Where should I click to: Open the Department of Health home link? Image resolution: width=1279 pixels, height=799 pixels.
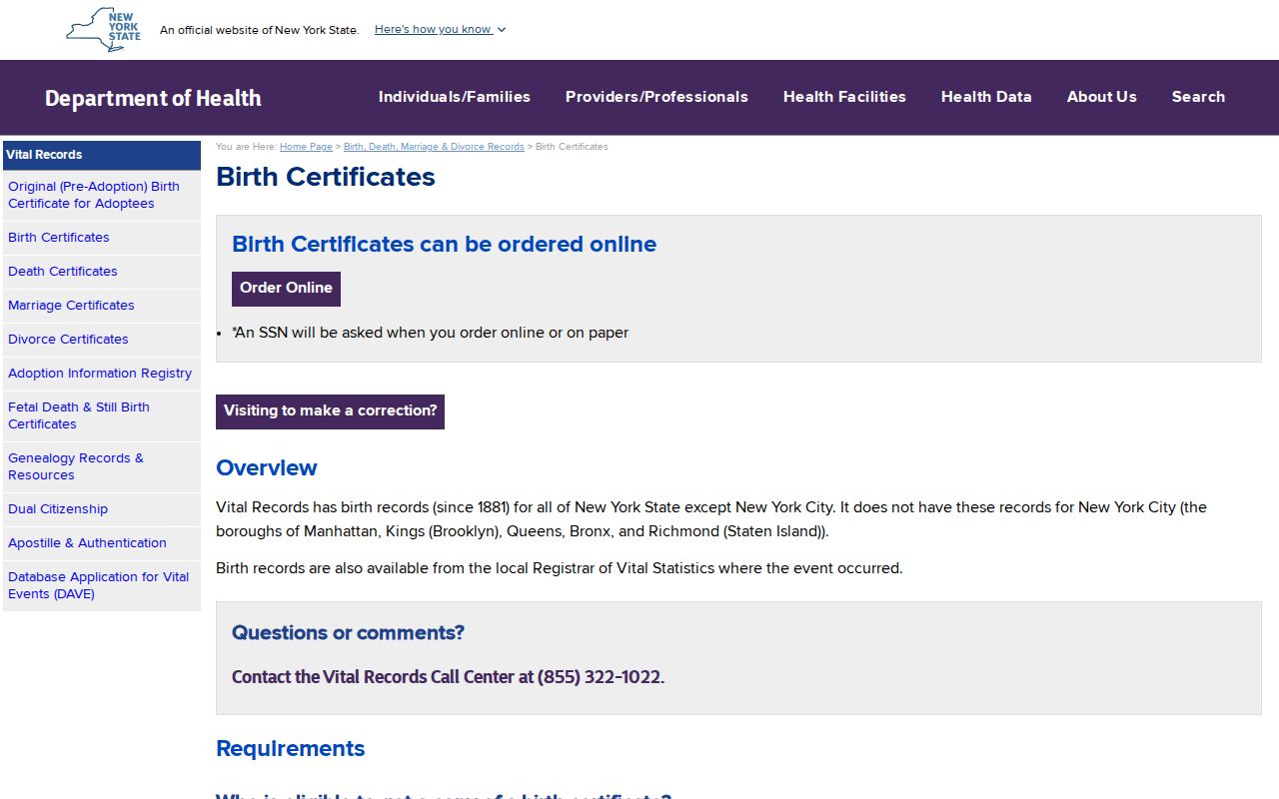(x=153, y=98)
